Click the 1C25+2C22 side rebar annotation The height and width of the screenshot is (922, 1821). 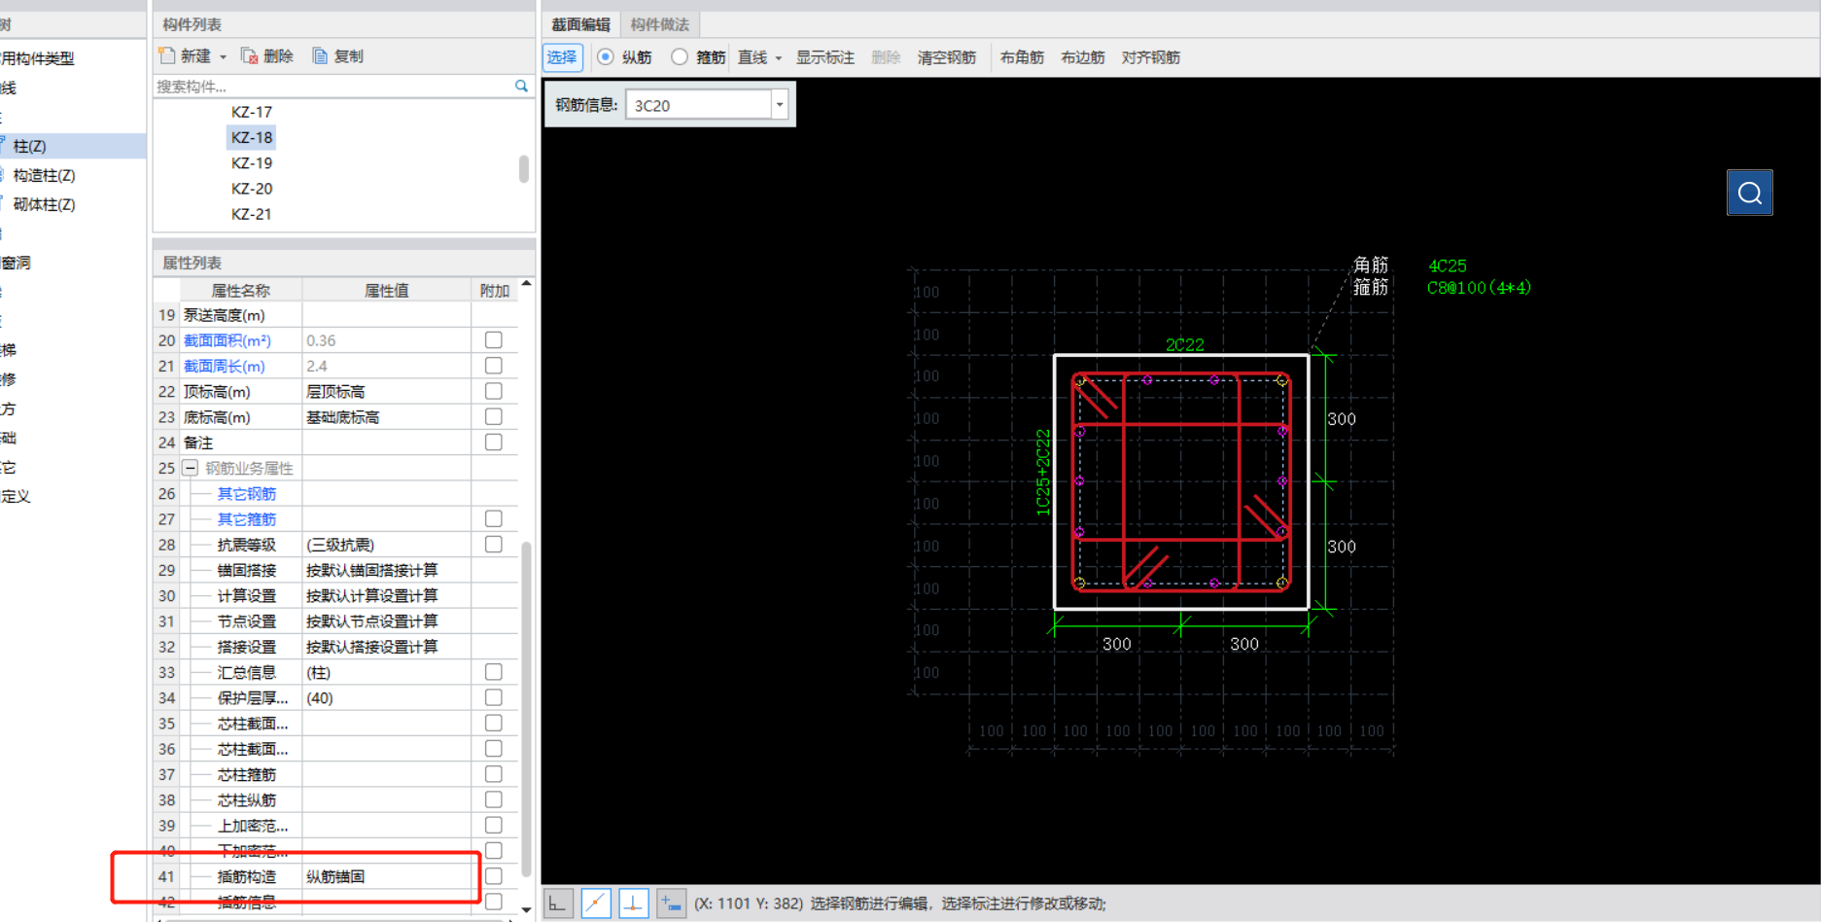[1043, 473]
